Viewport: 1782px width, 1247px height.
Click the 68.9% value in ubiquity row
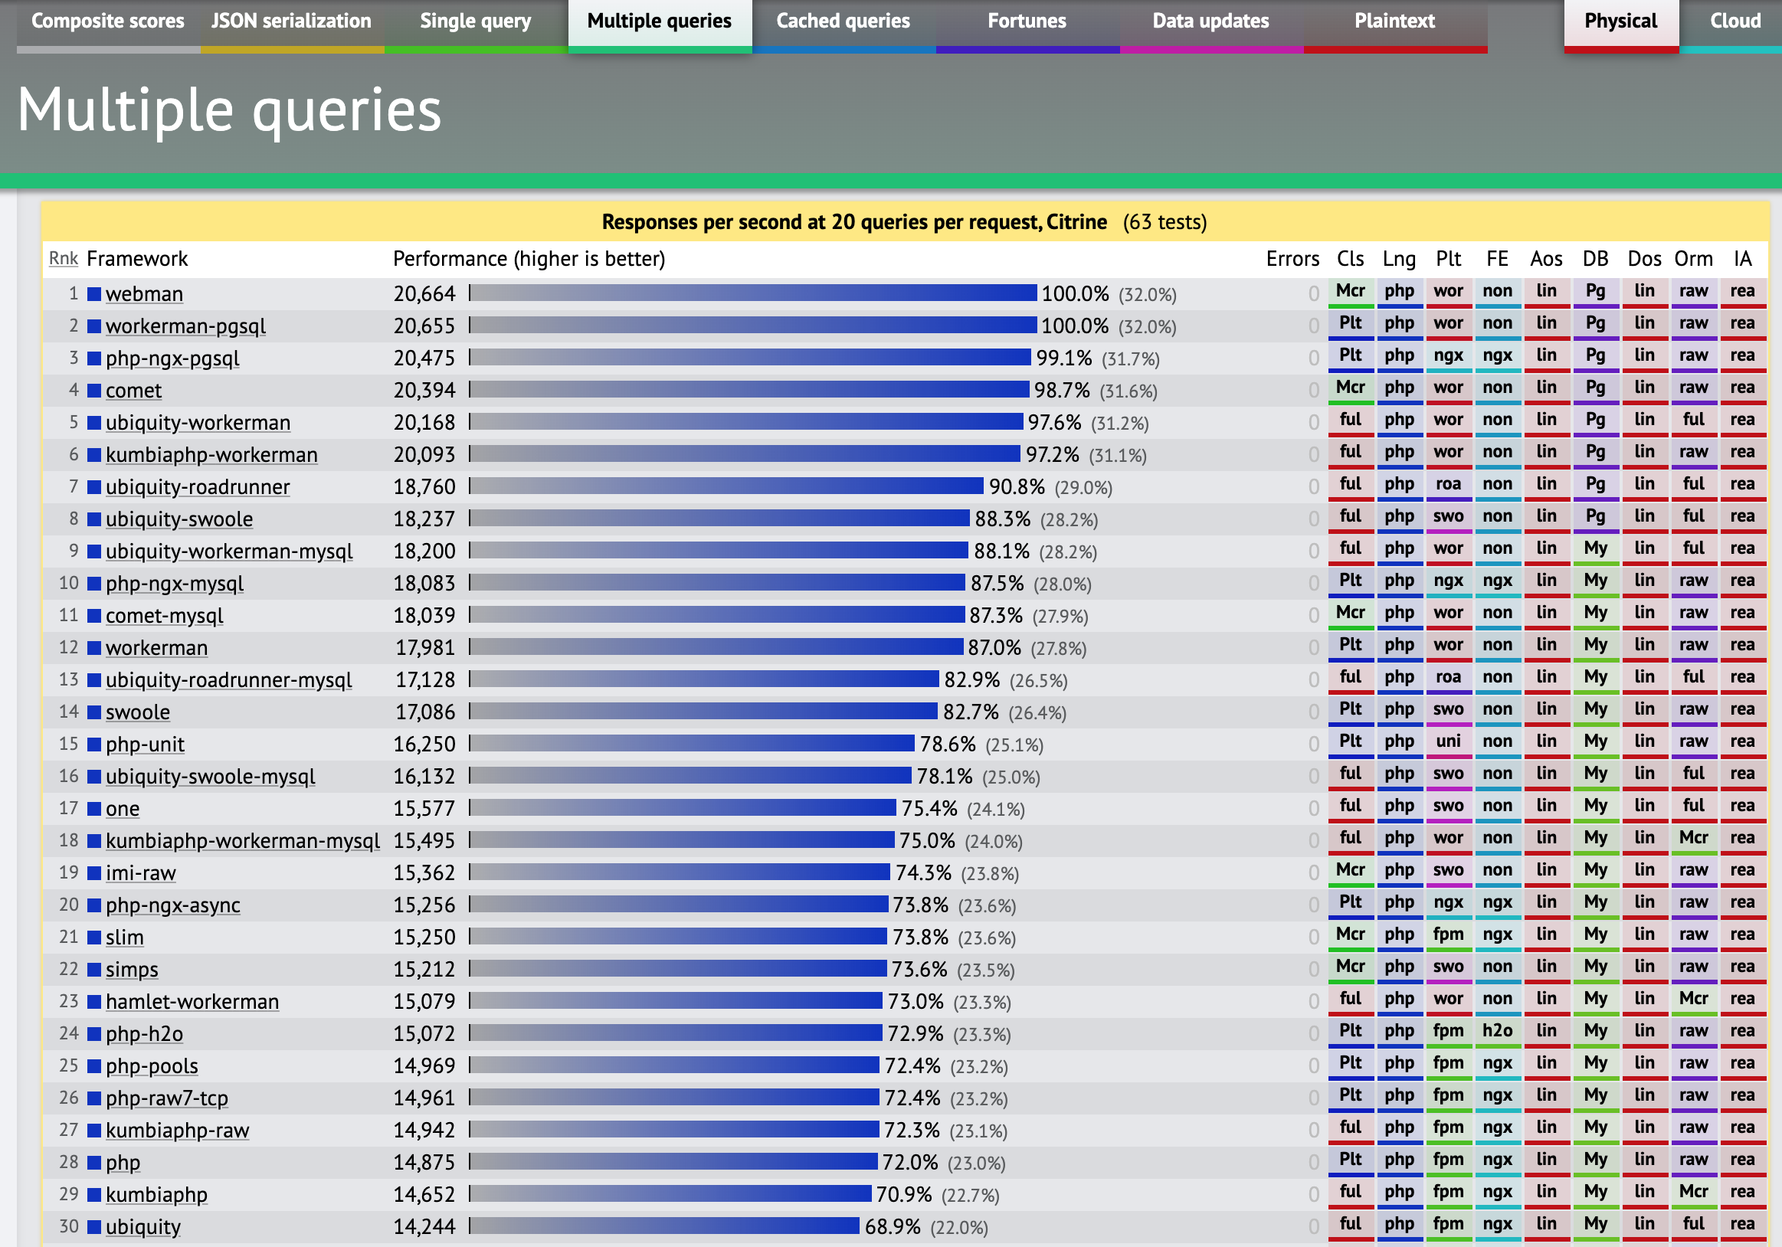coord(893,1228)
